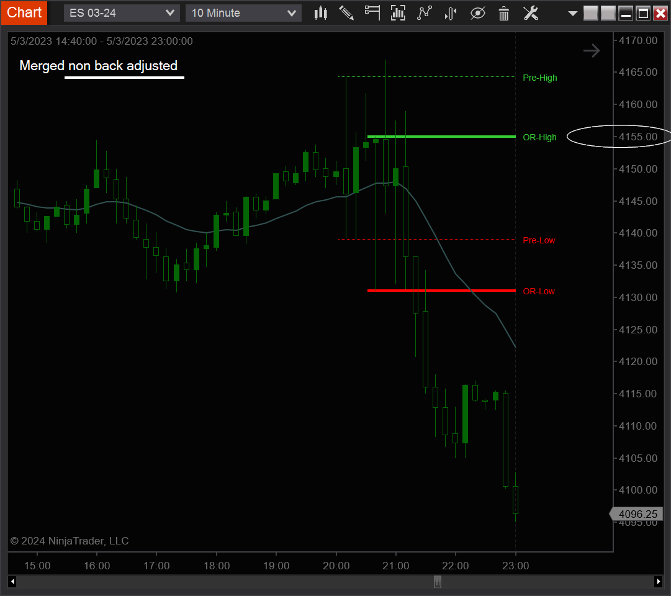Viewport: 671px width, 596px height.
Task: Open the Data Series icon
Action: pyautogui.click(x=398, y=13)
